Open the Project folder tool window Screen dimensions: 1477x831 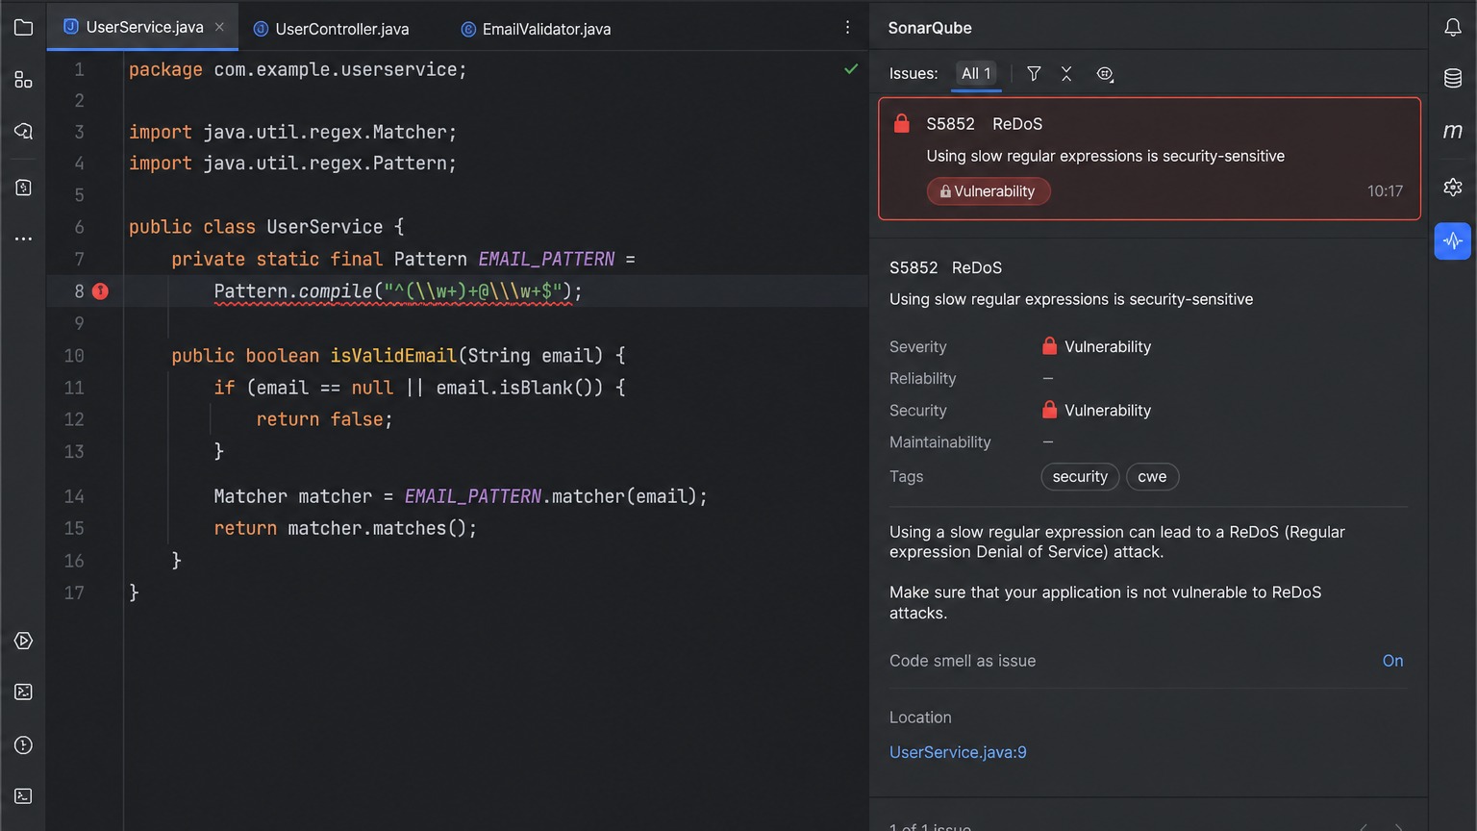pos(23,28)
